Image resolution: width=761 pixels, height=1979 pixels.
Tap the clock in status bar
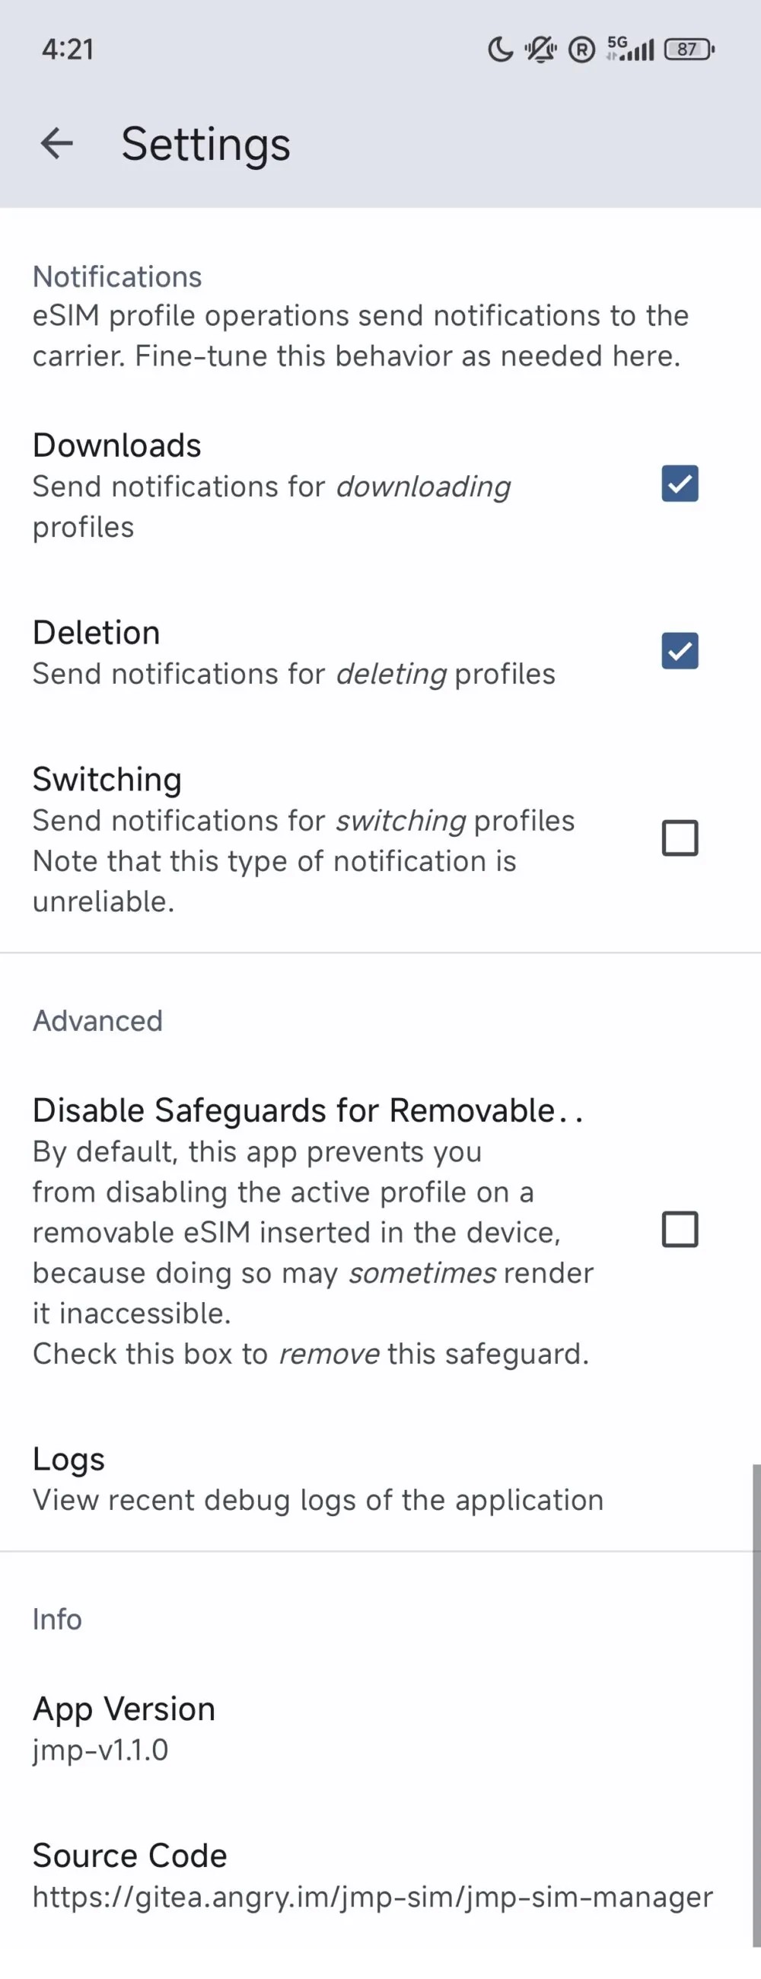(x=68, y=50)
